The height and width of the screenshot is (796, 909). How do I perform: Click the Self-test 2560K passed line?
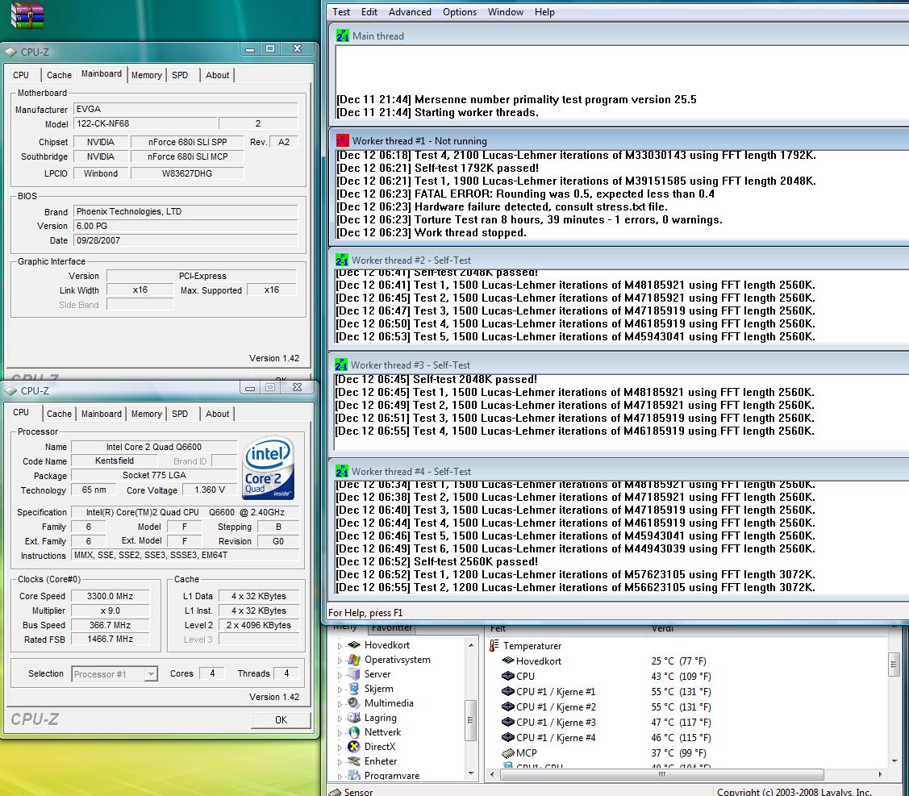[437, 561]
